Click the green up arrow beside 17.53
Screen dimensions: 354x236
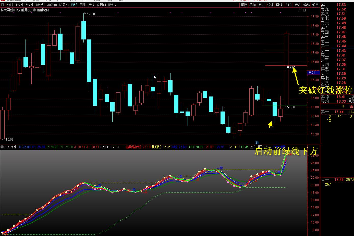[x=347, y=5]
